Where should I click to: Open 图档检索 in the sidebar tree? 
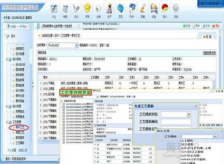click(x=20, y=85)
